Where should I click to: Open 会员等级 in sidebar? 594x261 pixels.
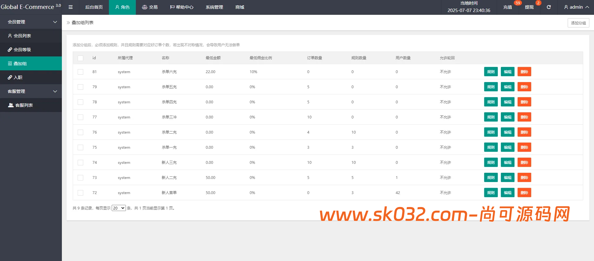(31, 50)
